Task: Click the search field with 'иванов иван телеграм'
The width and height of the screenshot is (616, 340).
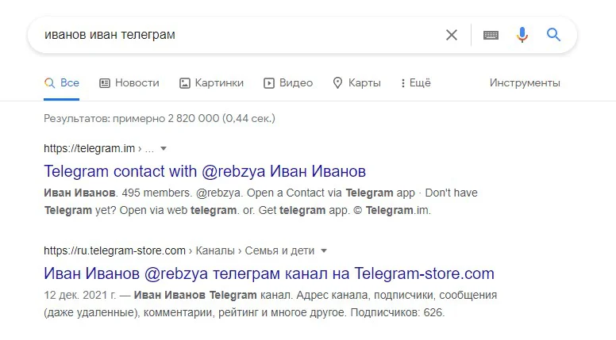Action: pyautogui.click(x=230, y=35)
